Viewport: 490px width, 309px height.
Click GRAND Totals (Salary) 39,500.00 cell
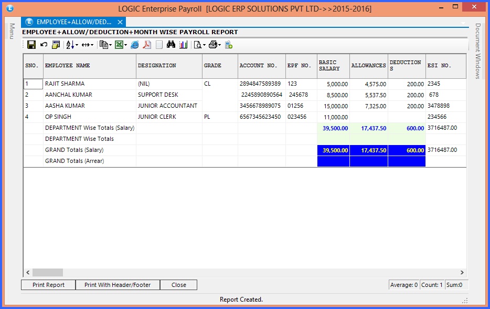click(333, 150)
